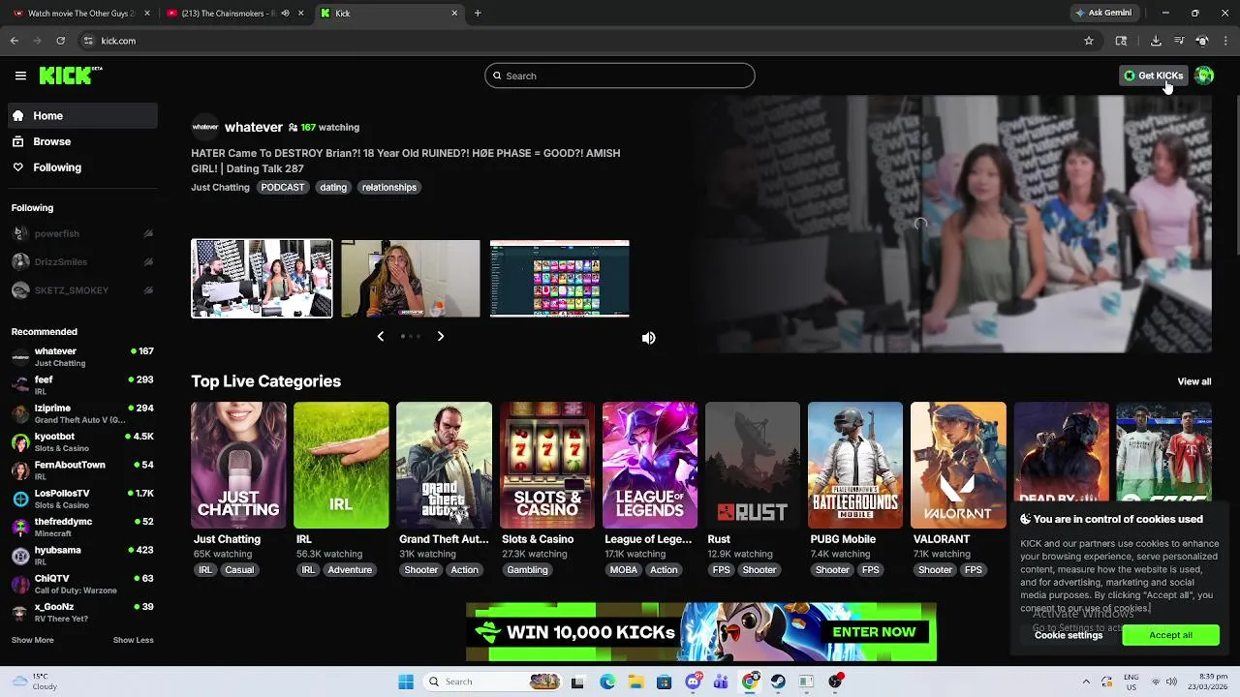Unhide SKETZ_SMOKEY in Following list
The image size is (1240, 697).
point(148,290)
